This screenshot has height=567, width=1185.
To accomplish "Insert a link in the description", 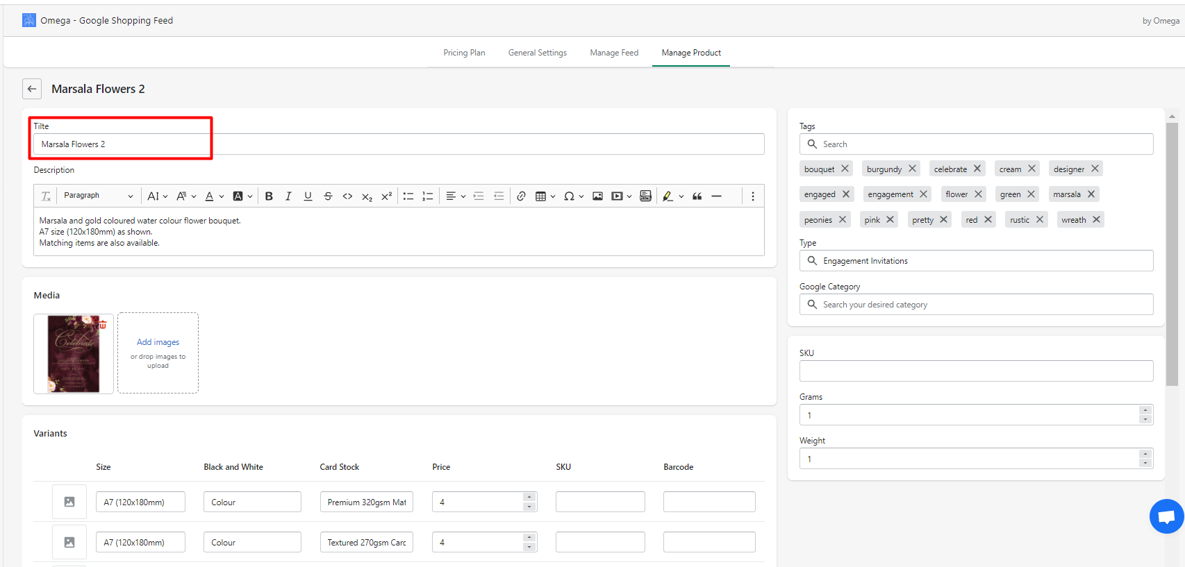I will click(521, 196).
